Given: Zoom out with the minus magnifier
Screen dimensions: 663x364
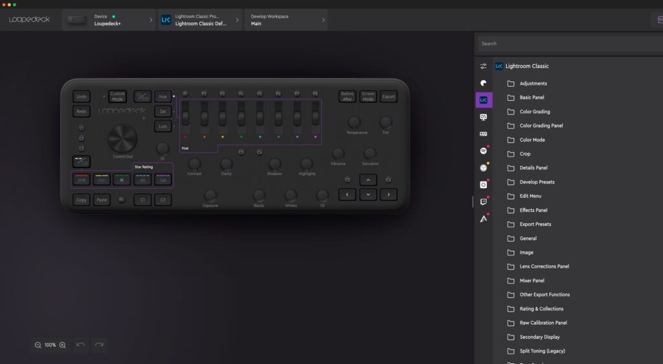Looking at the screenshot, I should (38, 345).
